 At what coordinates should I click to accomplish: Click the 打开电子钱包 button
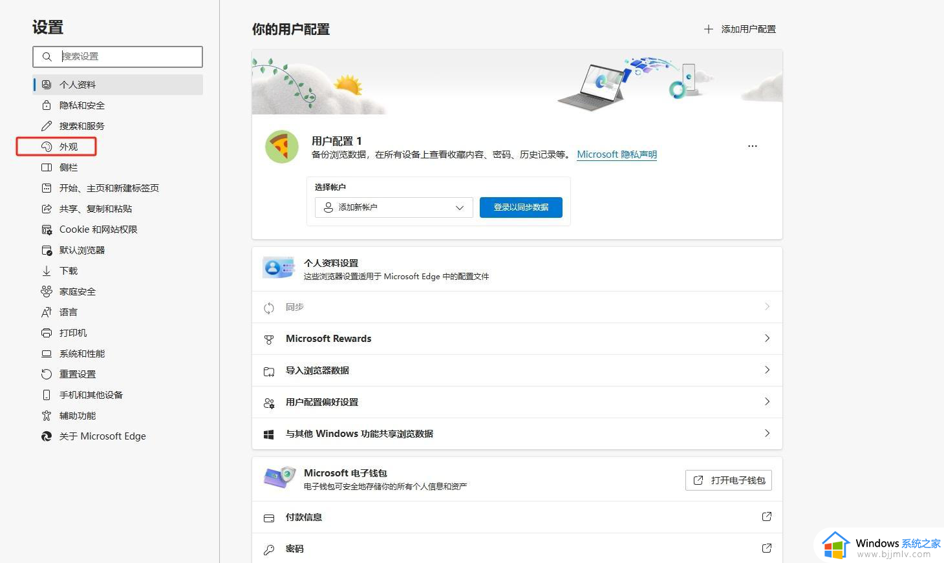coord(729,480)
